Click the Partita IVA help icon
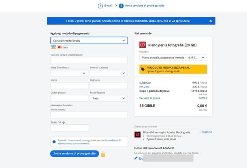The width and height of the screenshot is (247, 168). pos(64,123)
